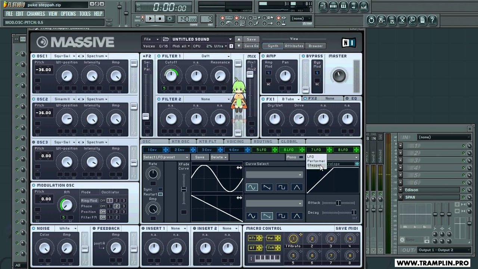Click the Browser view button
The width and height of the screenshot is (478, 269).
[316, 46]
